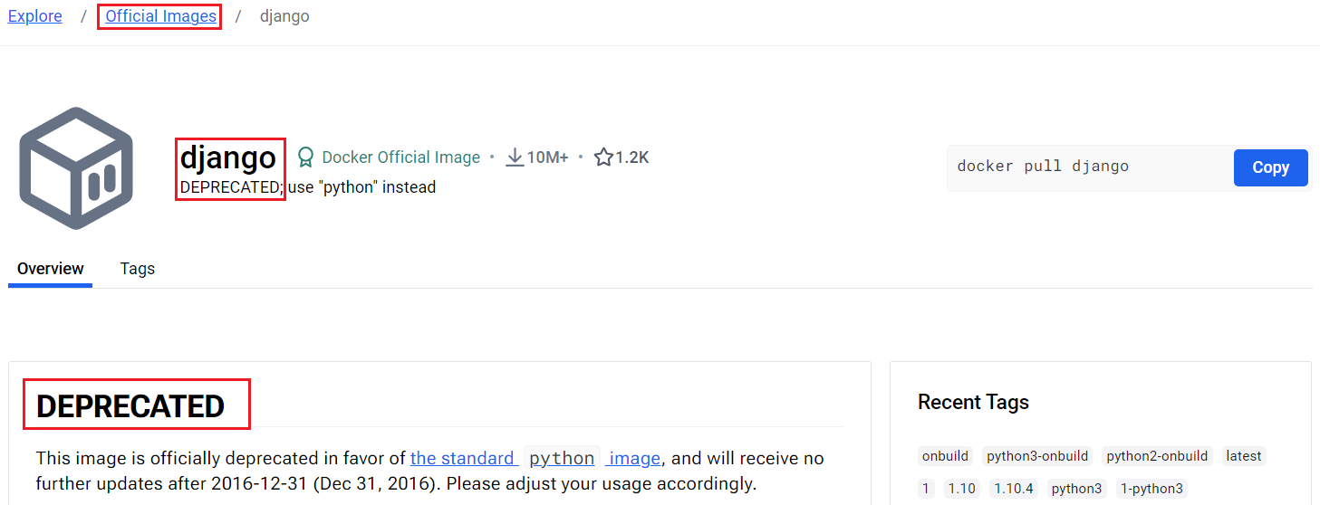Select the python3-onbuild tag
1320x505 pixels.
1037,456
